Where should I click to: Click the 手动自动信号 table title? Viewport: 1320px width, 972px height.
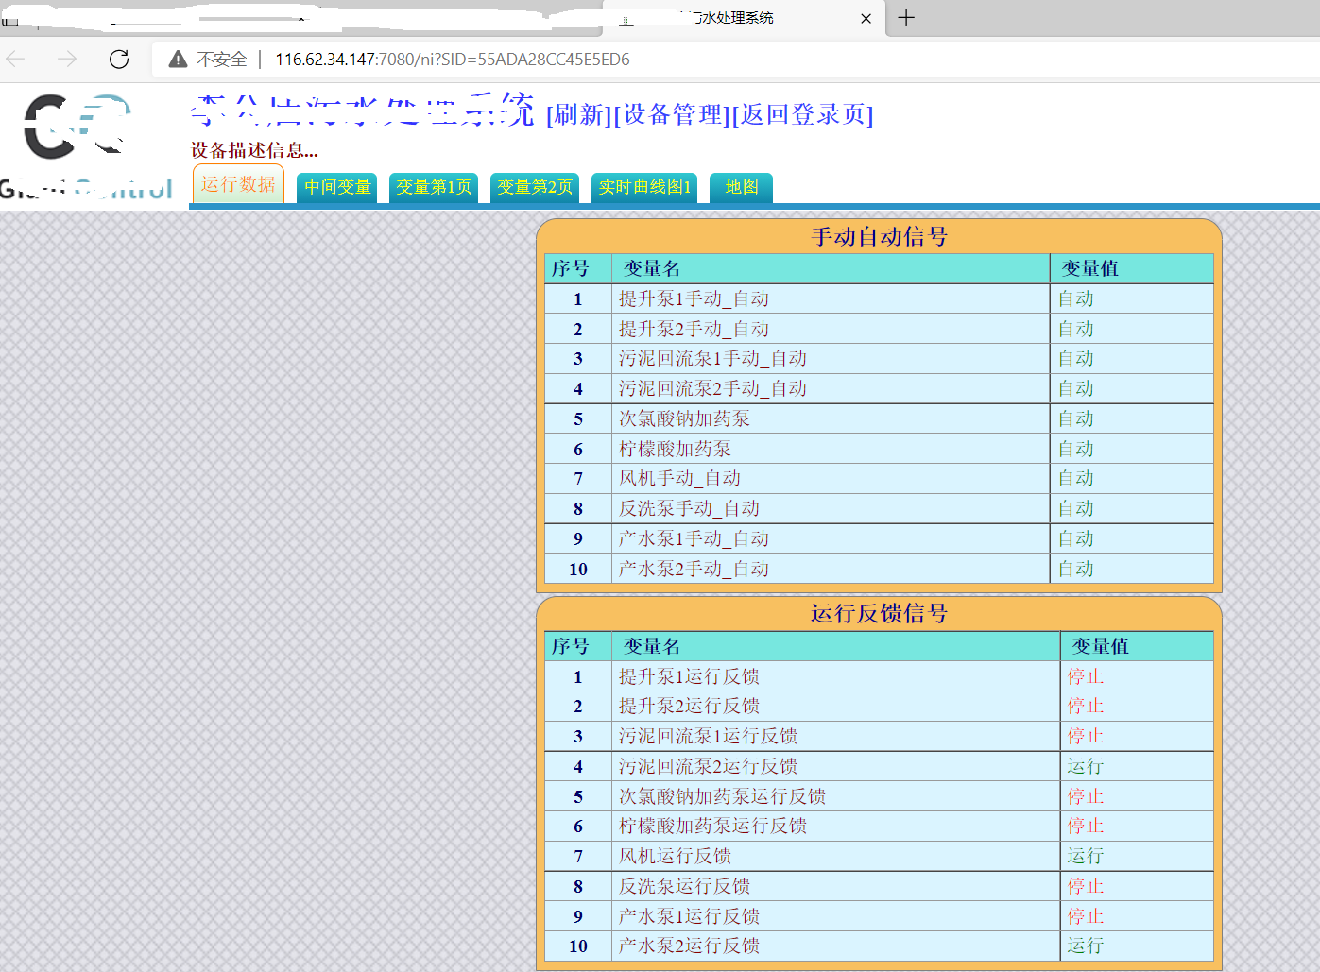click(879, 236)
